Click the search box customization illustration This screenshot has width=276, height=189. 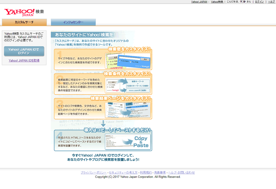[x=128, y=61]
